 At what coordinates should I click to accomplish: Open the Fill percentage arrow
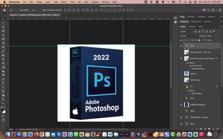(x=213, y=40)
